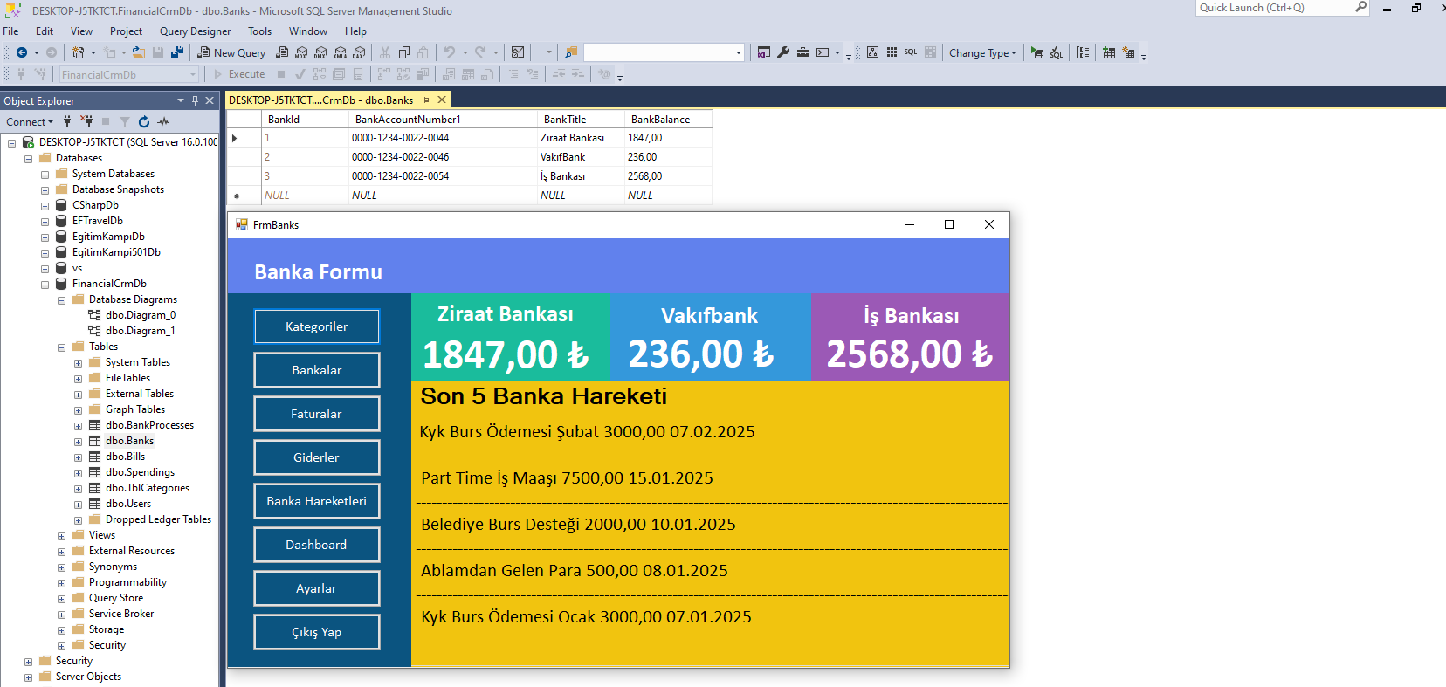Open the Query Designer menu

tap(195, 31)
